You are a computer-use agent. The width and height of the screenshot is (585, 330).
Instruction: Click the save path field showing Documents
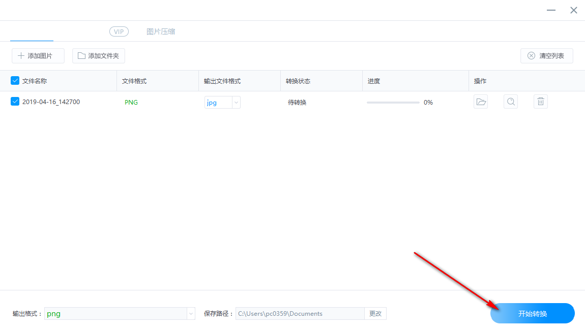(300, 313)
